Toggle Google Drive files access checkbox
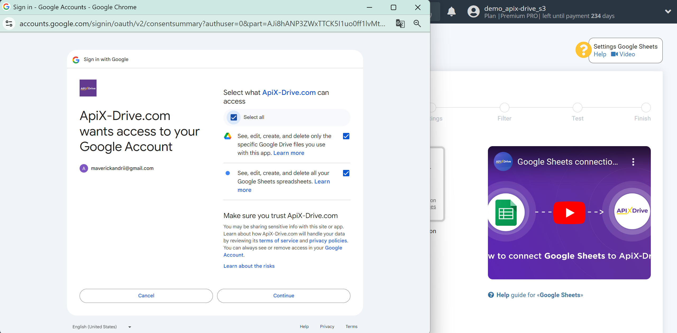 click(x=345, y=136)
